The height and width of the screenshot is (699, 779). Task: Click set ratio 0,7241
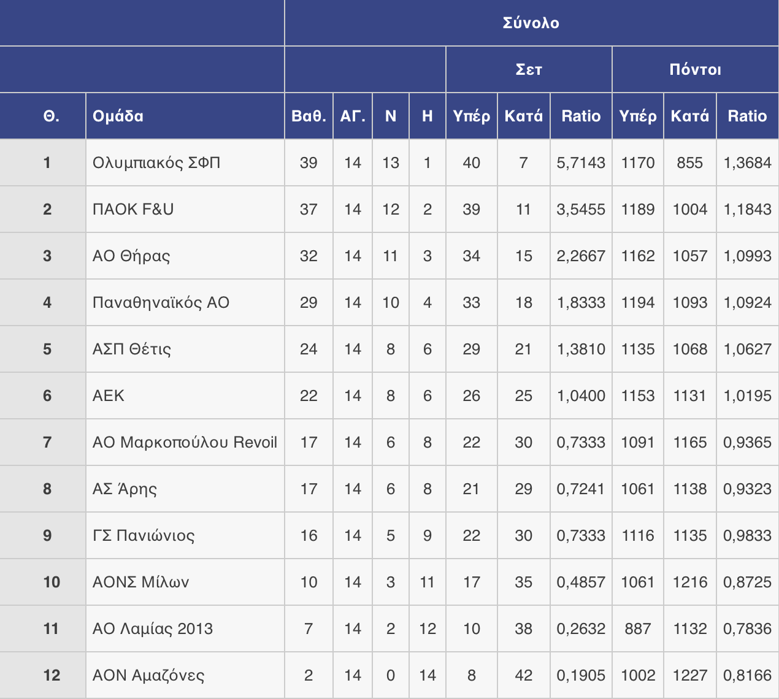click(581, 489)
